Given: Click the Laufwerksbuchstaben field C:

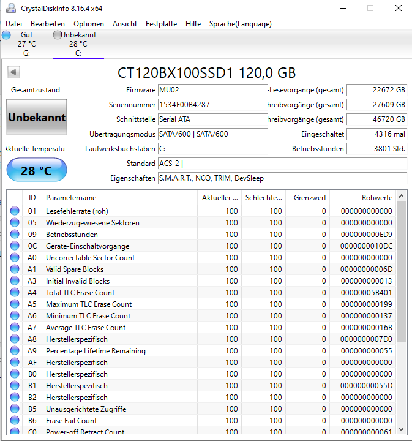Looking at the screenshot, I should coord(213,149).
